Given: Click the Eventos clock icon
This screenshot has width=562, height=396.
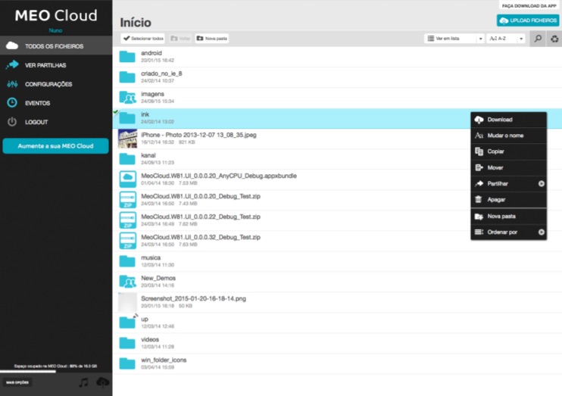Looking at the screenshot, I should [12, 103].
